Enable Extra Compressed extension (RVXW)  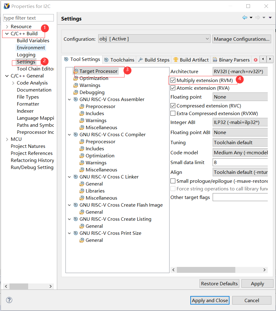click(173, 114)
